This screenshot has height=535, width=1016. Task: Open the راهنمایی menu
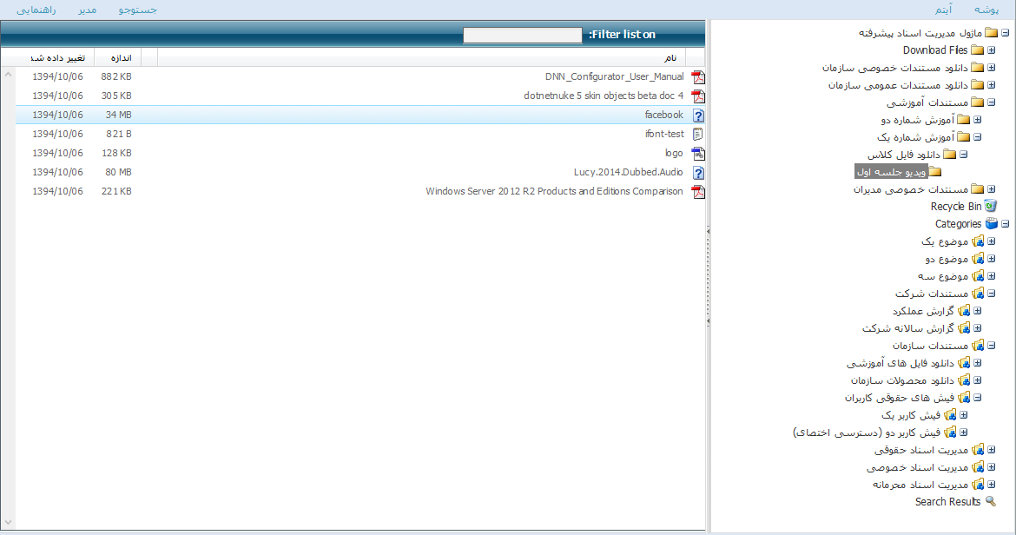36,10
